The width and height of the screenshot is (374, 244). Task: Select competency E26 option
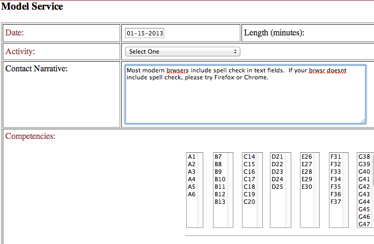point(306,157)
